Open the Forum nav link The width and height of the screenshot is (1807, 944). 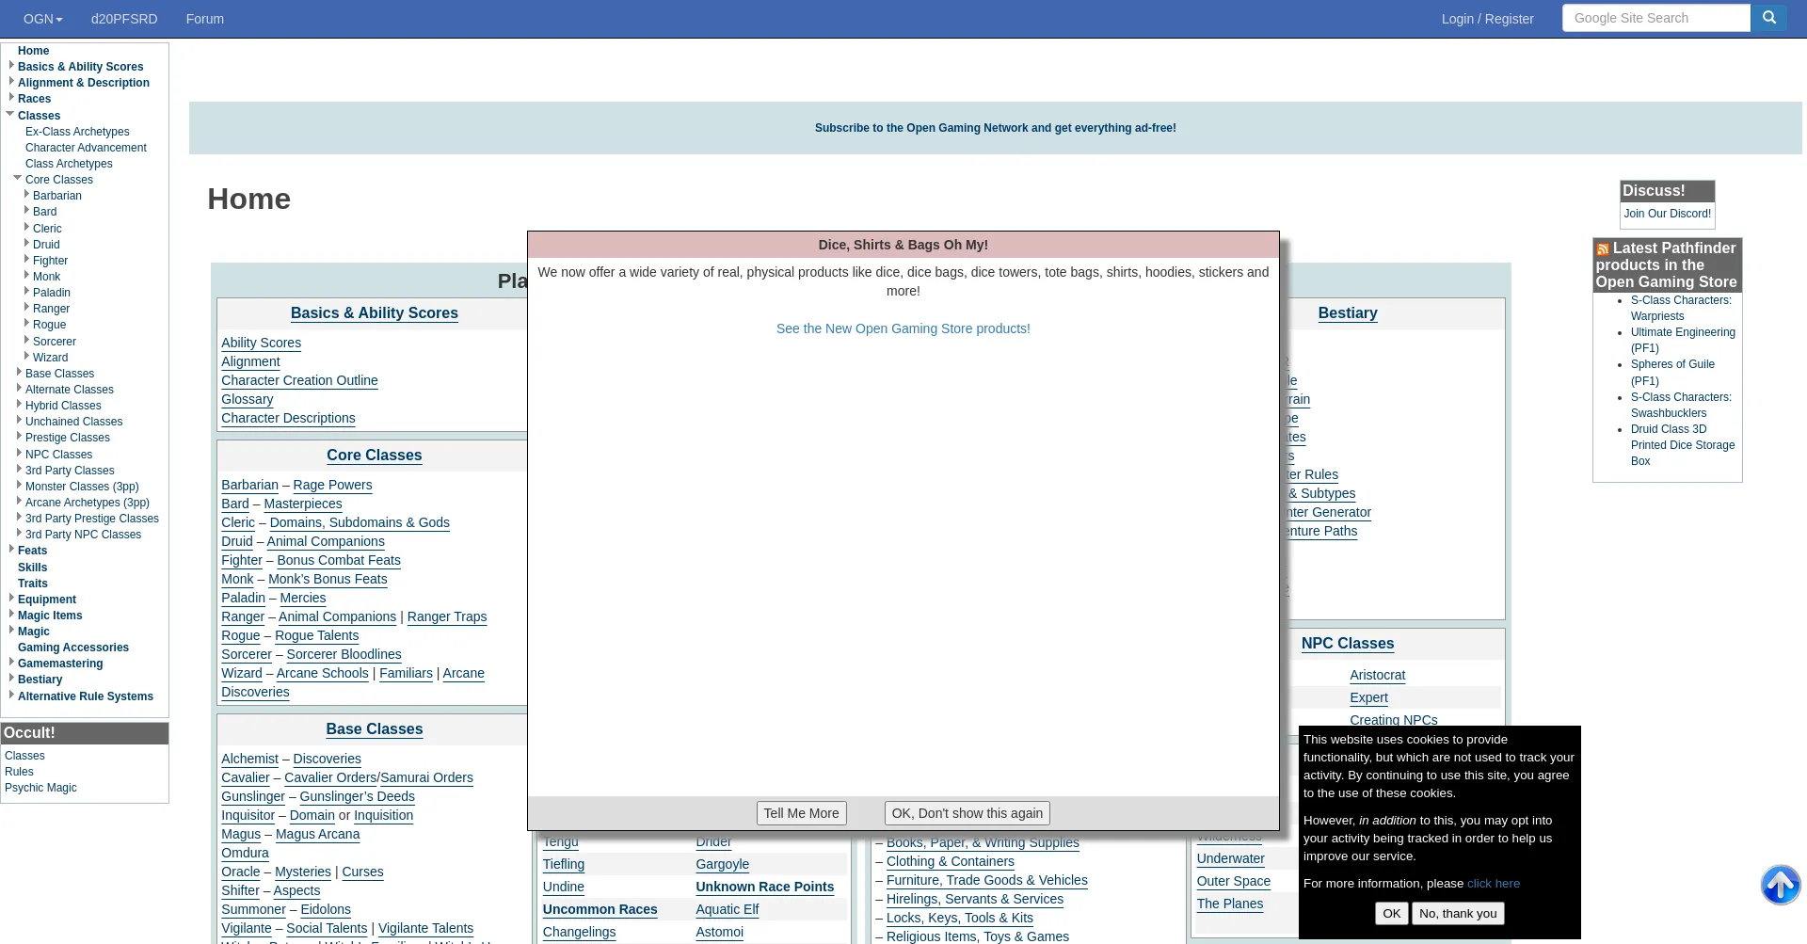click(x=204, y=19)
